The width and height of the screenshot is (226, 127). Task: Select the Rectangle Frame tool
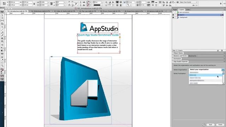coord(2,38)
